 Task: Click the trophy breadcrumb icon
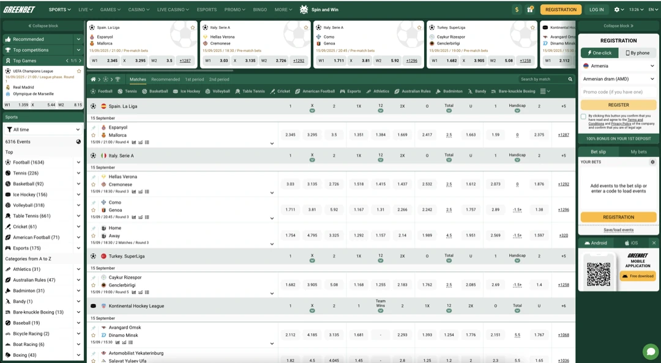(118, 79)
